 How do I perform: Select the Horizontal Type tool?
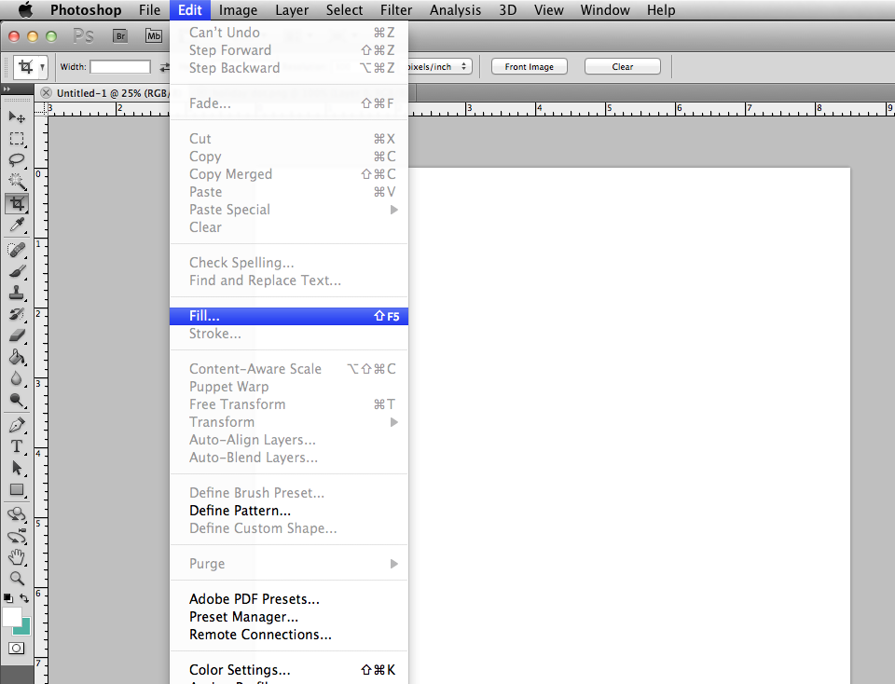[x=17, y=446]
